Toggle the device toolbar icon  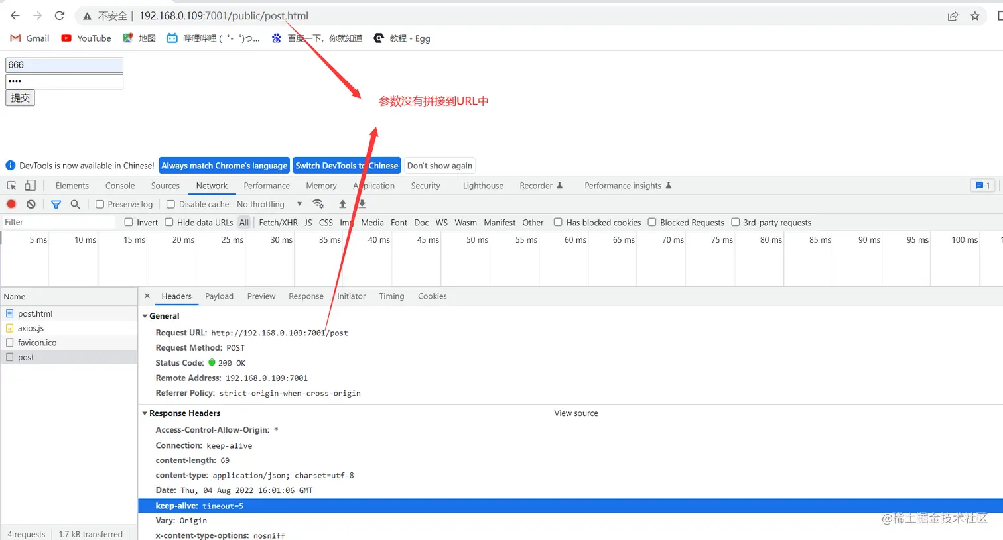[30, 186]
